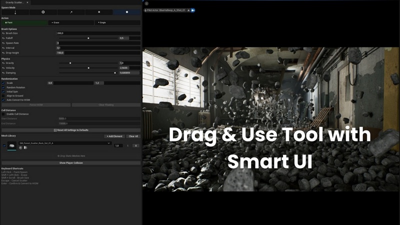400x225 pixels.
Task: Check the Enable Cull Distance option
Action: click(3, 114)
